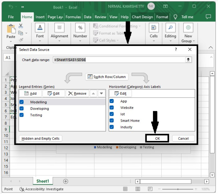
Task: Click the Switch Row/Column button
Action: [107, 77]
